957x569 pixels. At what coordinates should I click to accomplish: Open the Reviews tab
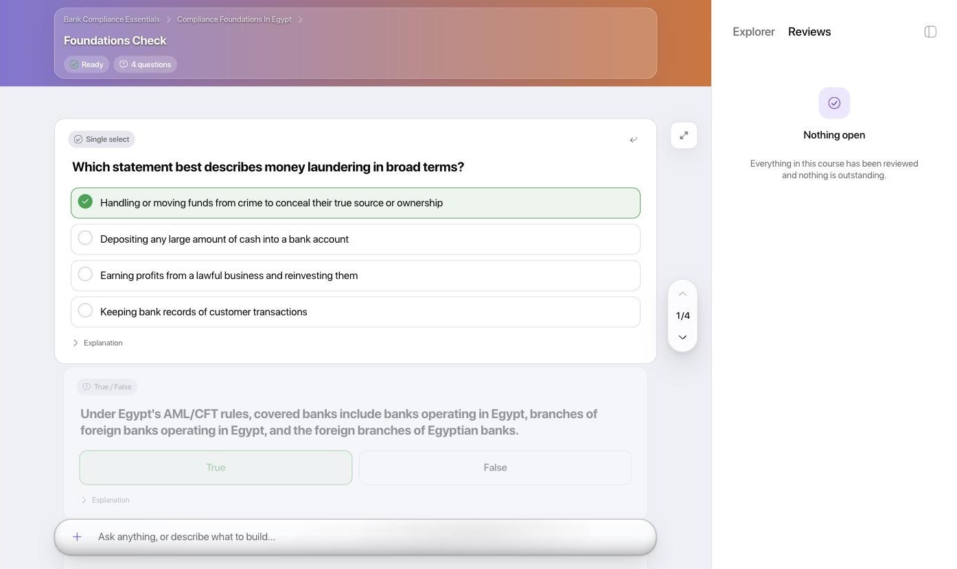809,32
